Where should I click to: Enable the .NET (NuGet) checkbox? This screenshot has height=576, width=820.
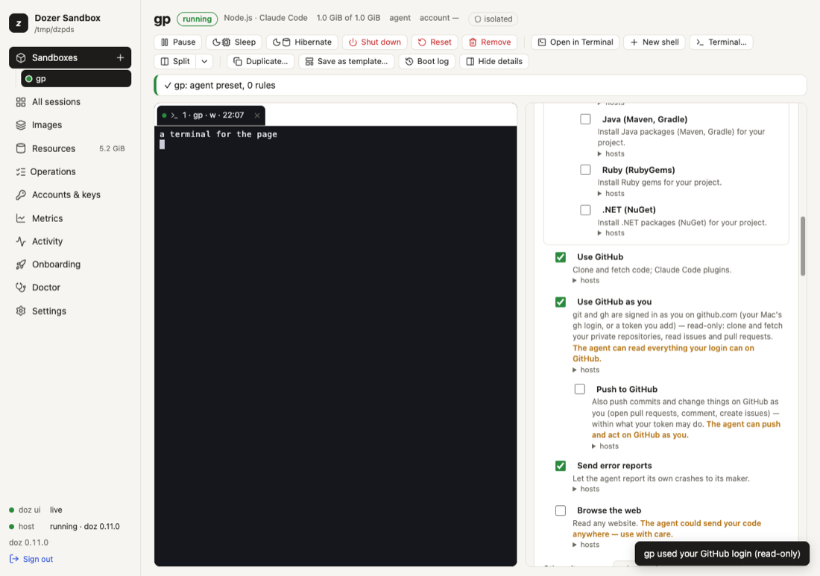coord(585,209)
